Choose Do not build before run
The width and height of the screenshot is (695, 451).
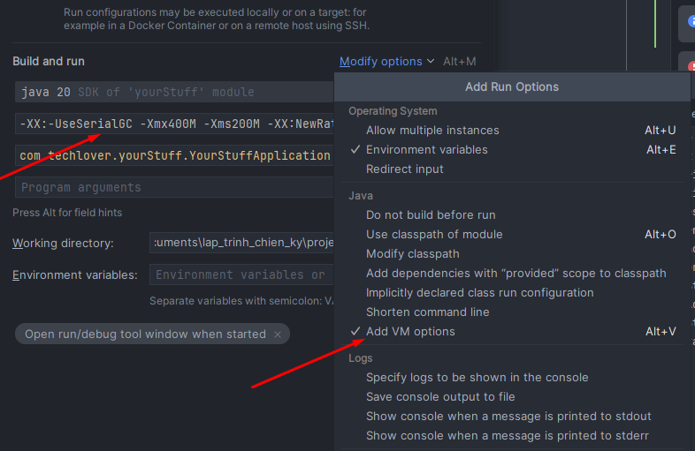[x=431, y=215]
